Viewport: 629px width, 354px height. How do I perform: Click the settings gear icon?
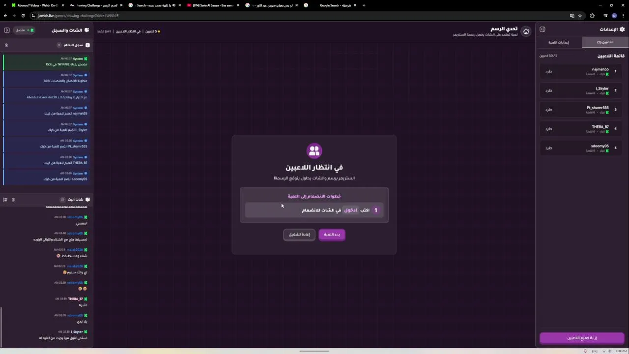622,29
